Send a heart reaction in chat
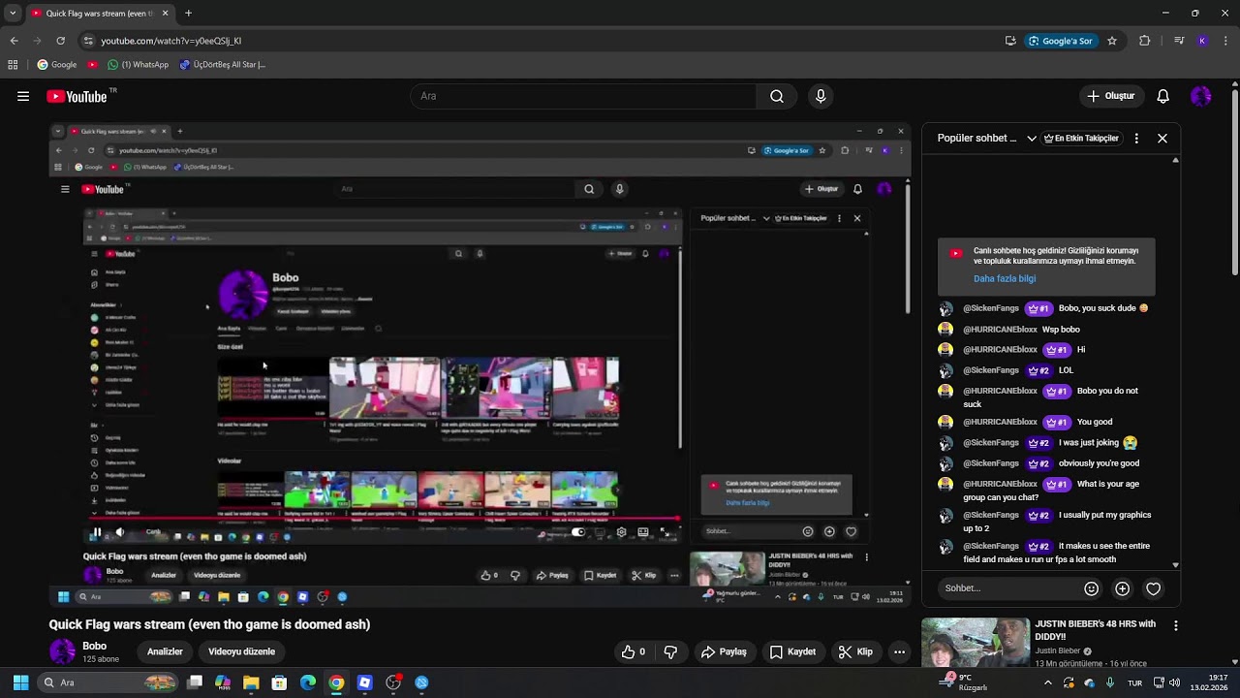 [1153, 588]
